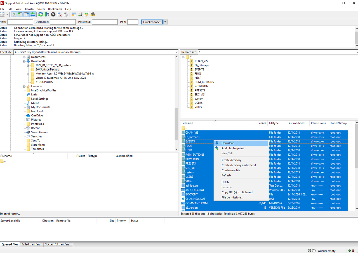Switch to the Failed transfers tab
358x253 pixels.
point(31,244)
